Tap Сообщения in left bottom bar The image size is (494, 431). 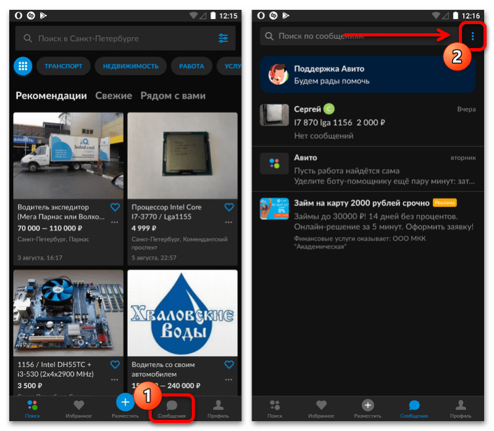[x=172, y=409]
